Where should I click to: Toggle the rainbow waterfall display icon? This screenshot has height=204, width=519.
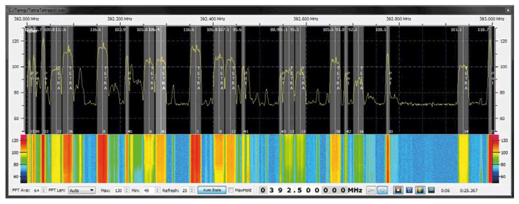click(x=420, y=190)
